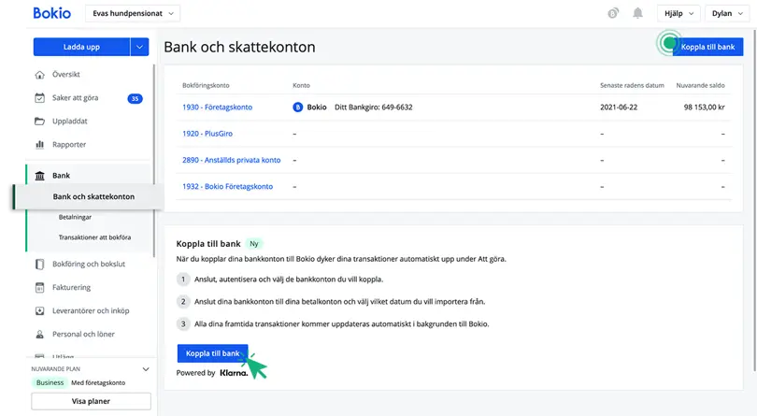Click the 98 153,00 kr balance
The height and width of the screenshot is (416, 757).
click(704, 108)
